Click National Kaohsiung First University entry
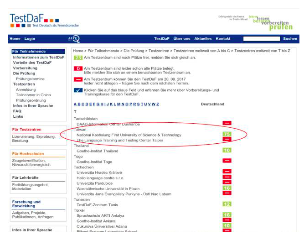This screenshot has width=304, height=240. [129, 135]
